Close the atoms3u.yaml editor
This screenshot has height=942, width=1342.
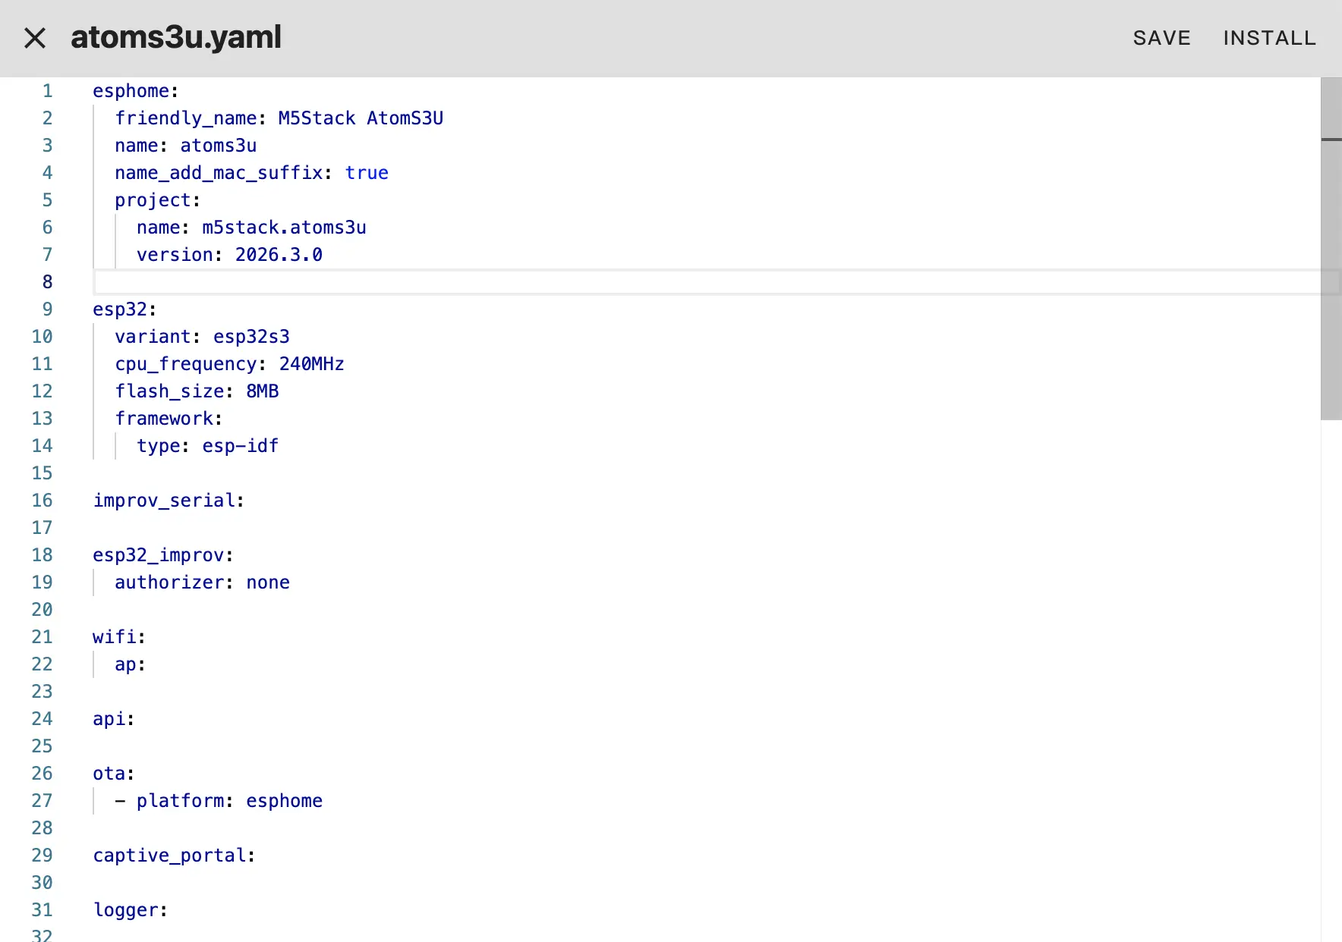[35, 38]
